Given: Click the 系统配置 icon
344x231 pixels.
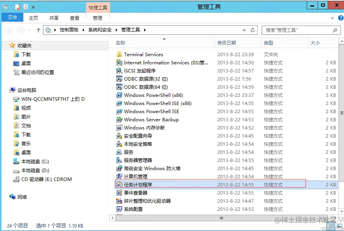Looking at the screenshot, I should click(x=119, y=209).
